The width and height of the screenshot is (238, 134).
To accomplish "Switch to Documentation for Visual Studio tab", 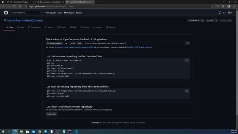I will 50,2.
